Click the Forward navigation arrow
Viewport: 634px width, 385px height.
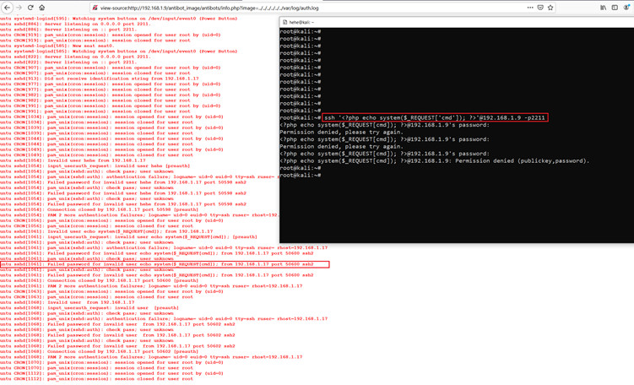point(18,8)
